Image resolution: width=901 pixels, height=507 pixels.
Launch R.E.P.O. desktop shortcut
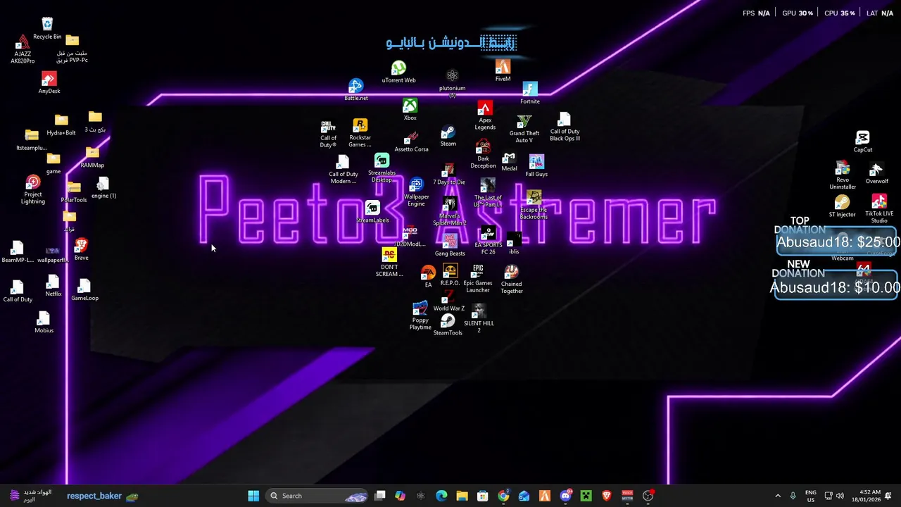(x=450, y=275)
